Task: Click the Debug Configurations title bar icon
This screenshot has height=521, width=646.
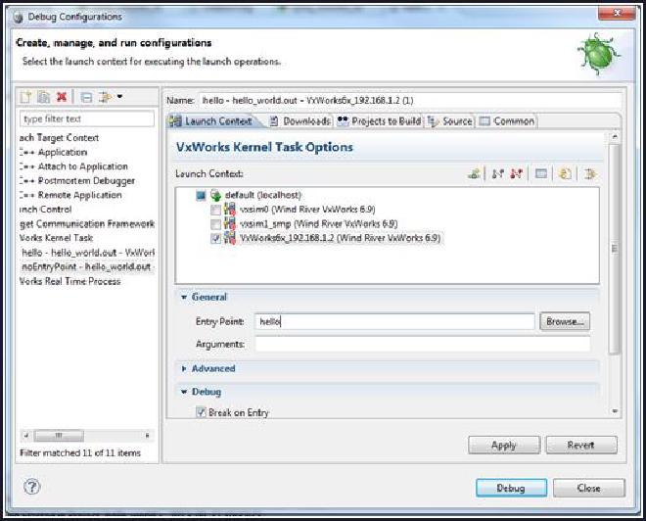Action: [x=18, y=18]
